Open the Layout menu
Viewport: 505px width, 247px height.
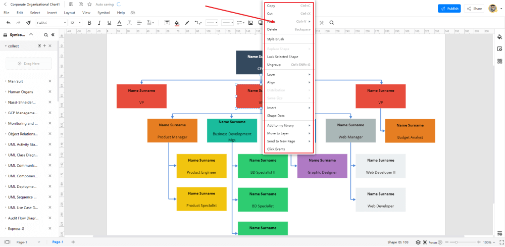tap(69, 13)
